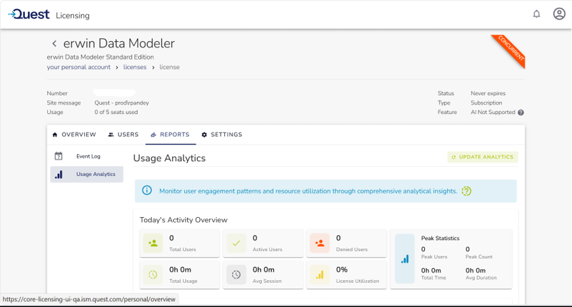Click the 'Total Time' label
The height and width of the screenshot is (307, 572).
[433, 278]
